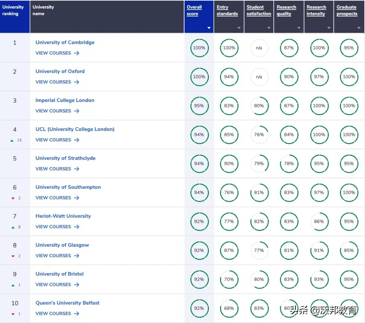Viewport: 365px width, 323px height.
Task: View courses for Imperial College London
Action: click(x=57, y=111)
